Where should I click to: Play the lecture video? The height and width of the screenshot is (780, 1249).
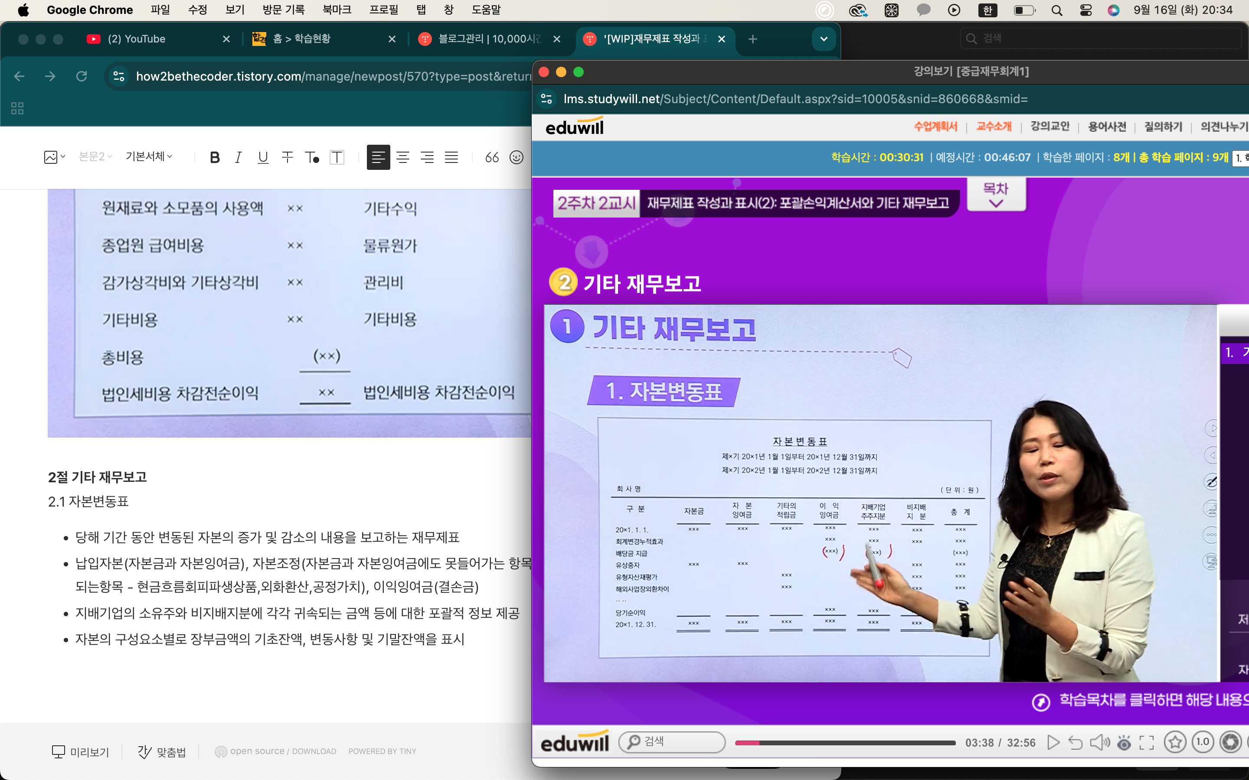(x=1053, y=742)
